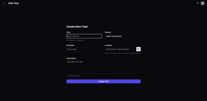
Task: Click the Location field label
Action: pyautogui.click(x=108, y=45)
